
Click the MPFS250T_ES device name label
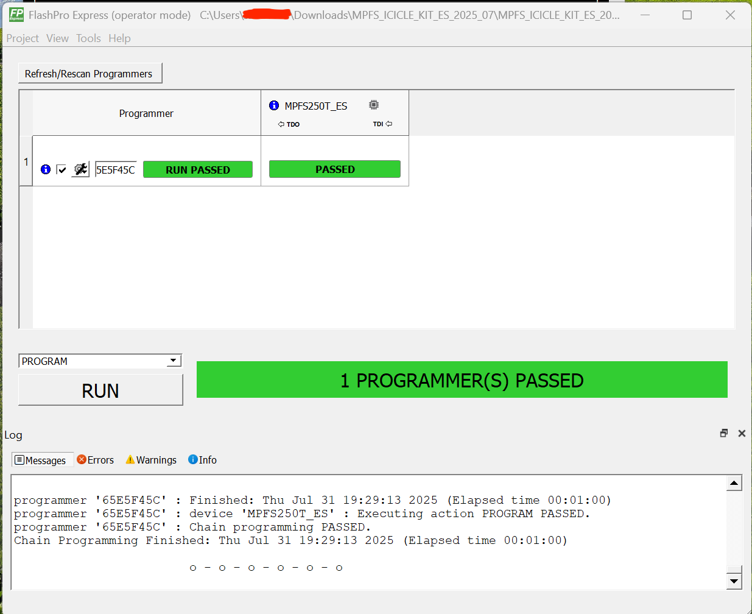[x=316, y=106]
